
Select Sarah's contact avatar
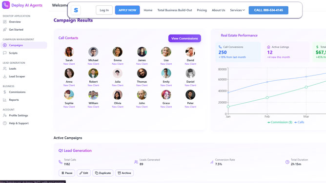pyautogui.click(x=69, y=52)
